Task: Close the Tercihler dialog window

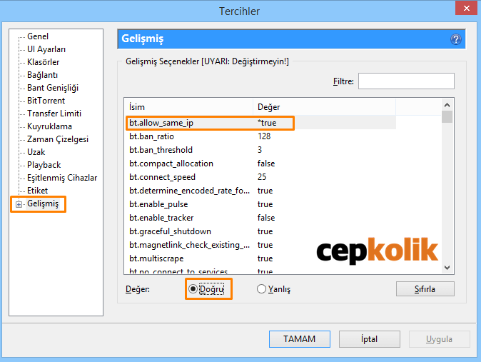Action: (466, 8)
